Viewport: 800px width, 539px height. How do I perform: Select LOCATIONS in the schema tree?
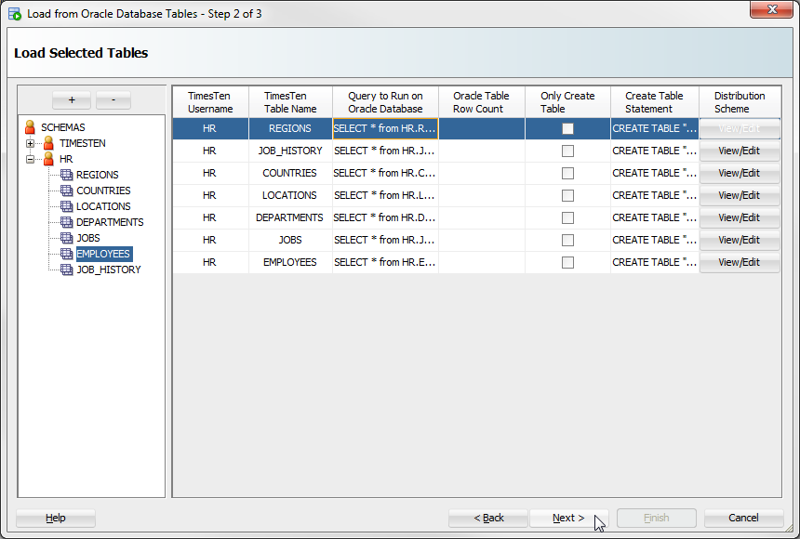(x=103, y=206)
